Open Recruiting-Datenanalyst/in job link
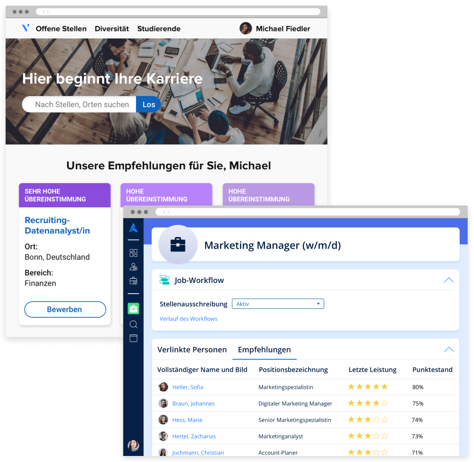Image resolution: width=474 pixels, height=462 pixels. coord(58,225)
